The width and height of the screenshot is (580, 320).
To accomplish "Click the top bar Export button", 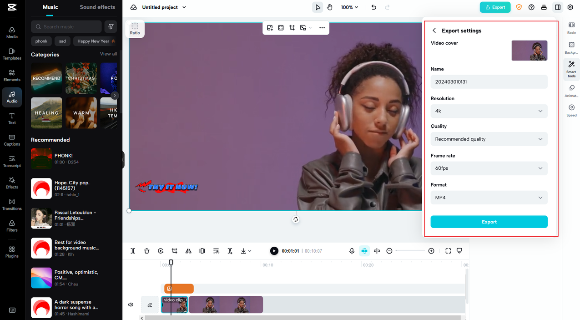I will 495,7.
